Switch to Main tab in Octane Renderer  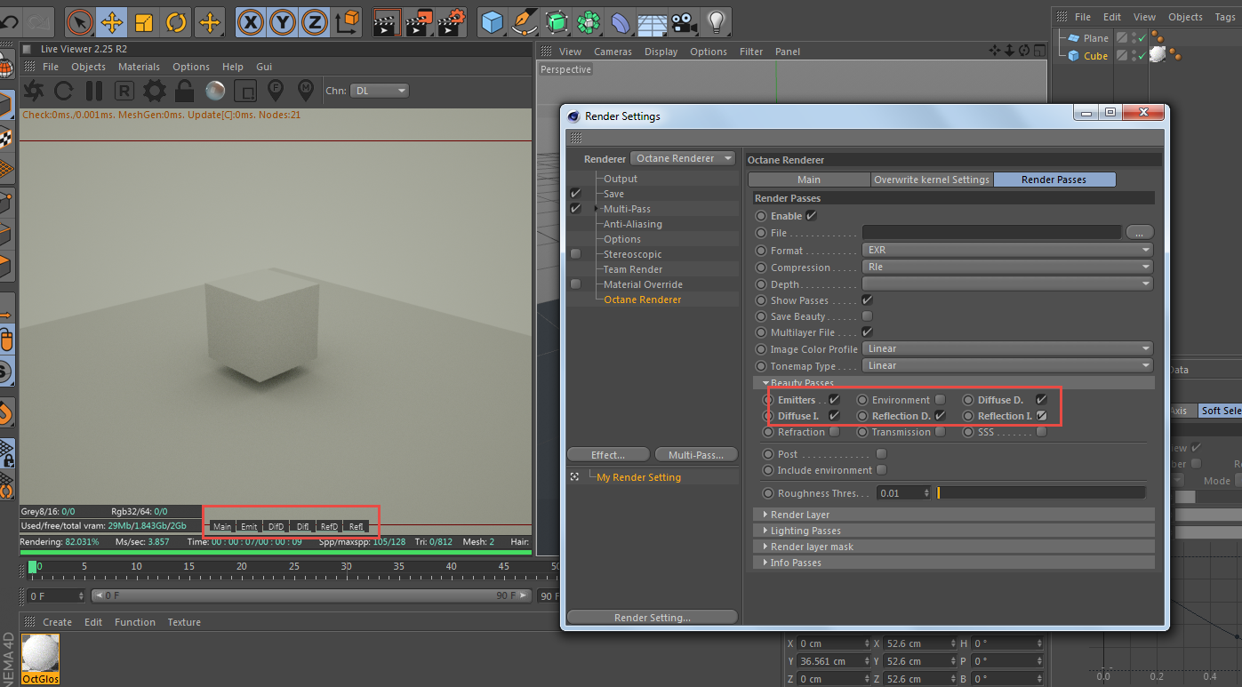(x=809, y=180)
